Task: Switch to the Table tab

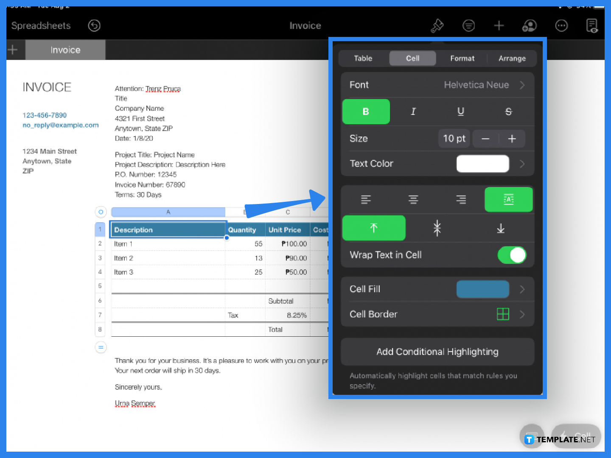Action: point(363,59)
